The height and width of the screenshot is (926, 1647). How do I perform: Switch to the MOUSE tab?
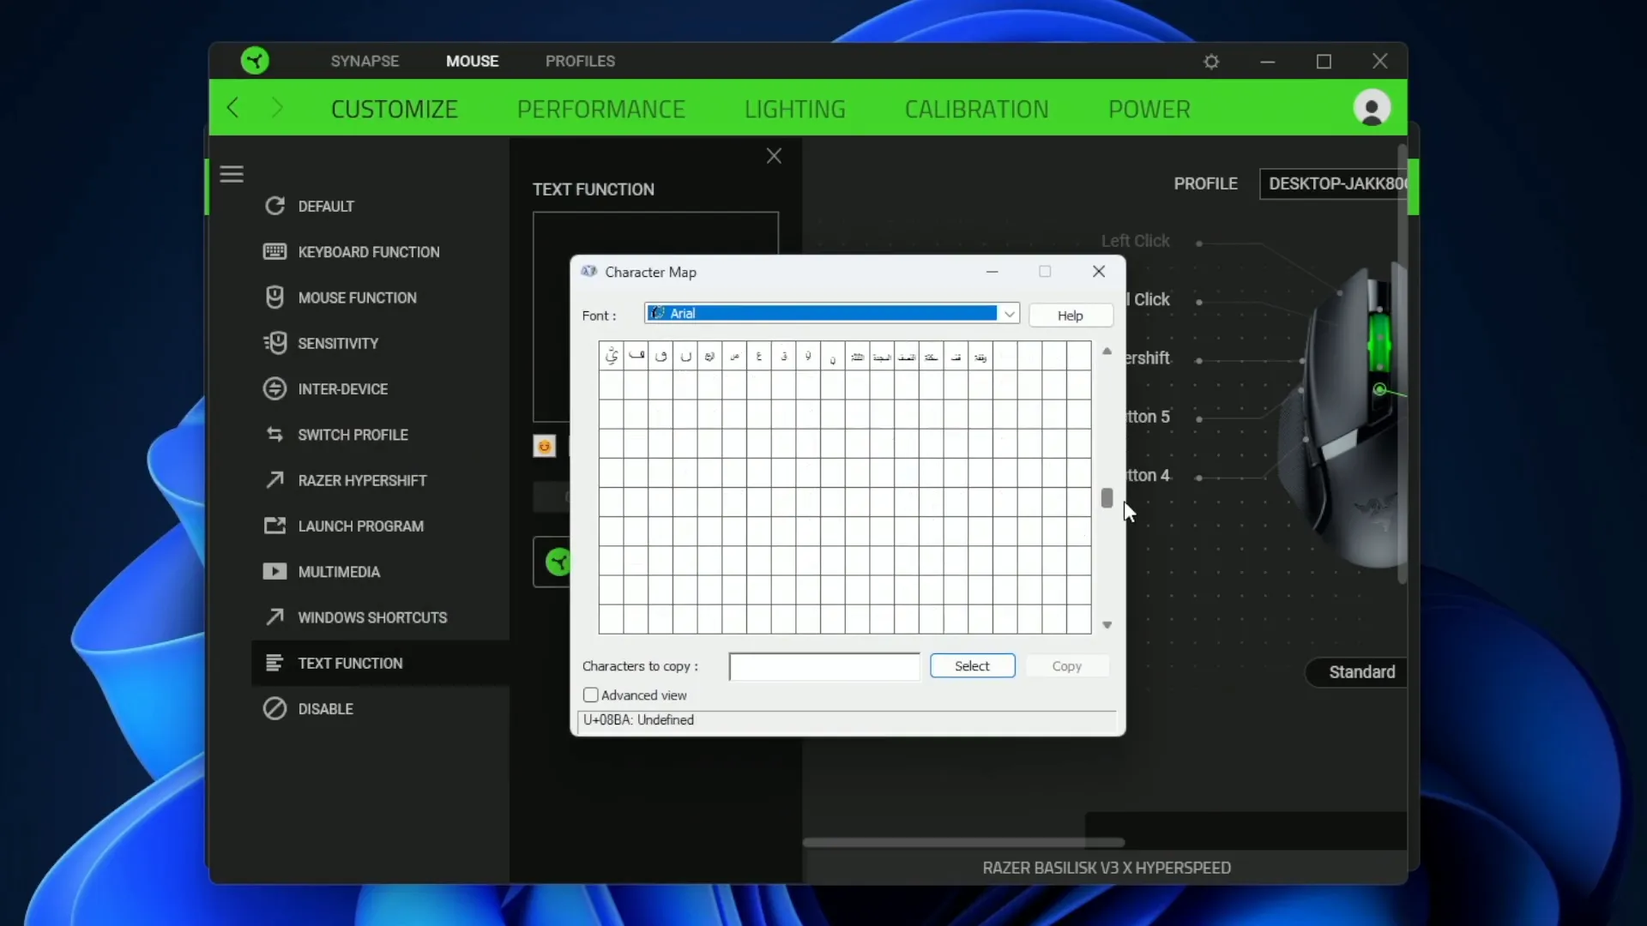pos(472,61)
